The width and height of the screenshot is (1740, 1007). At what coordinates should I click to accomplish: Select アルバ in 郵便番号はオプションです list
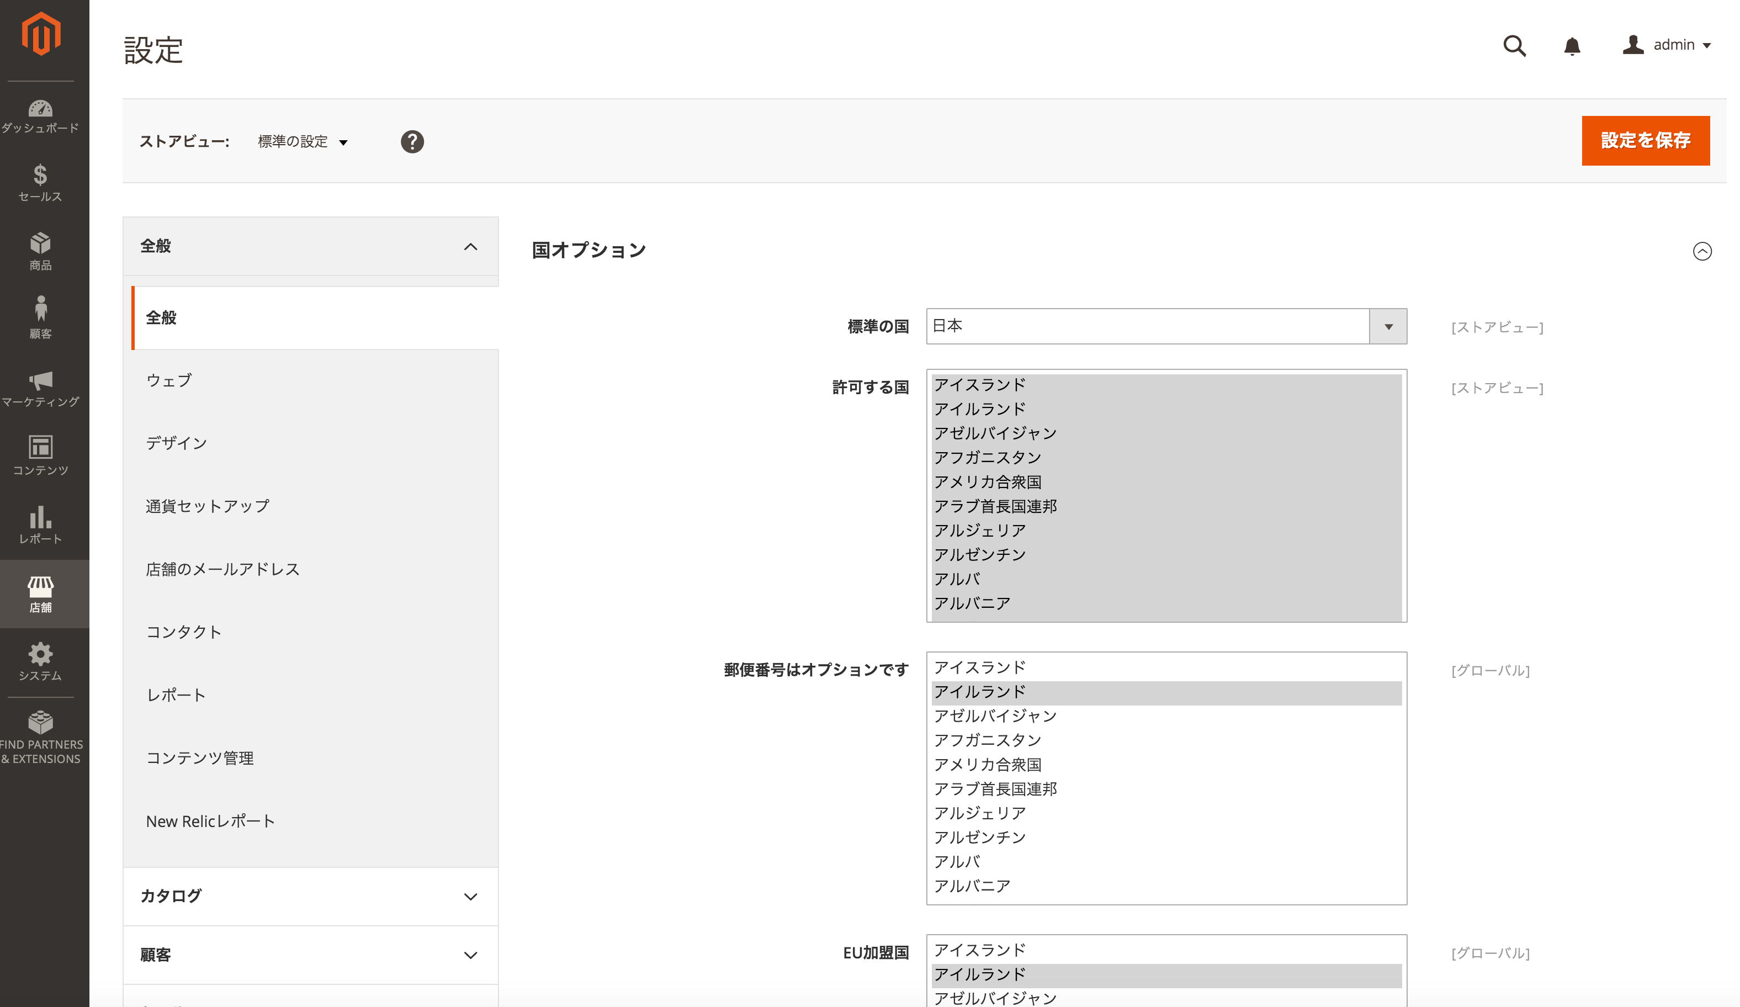pos(1166,862)
